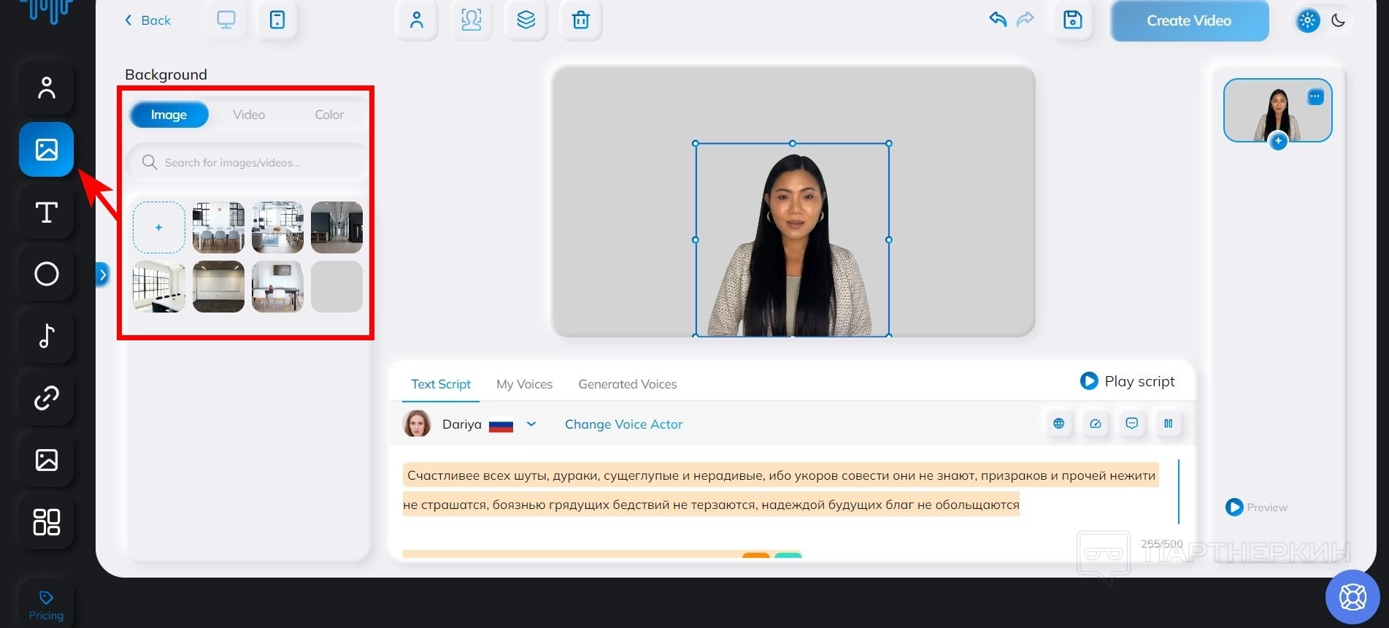
Task: Open the Color background tab
Action: coord(329,115)
